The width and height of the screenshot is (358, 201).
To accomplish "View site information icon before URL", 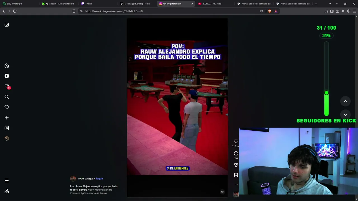I will (81, 11).
